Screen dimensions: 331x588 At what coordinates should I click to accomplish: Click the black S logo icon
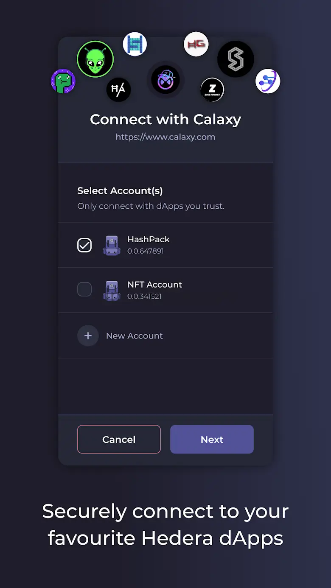tap(236, 59)
